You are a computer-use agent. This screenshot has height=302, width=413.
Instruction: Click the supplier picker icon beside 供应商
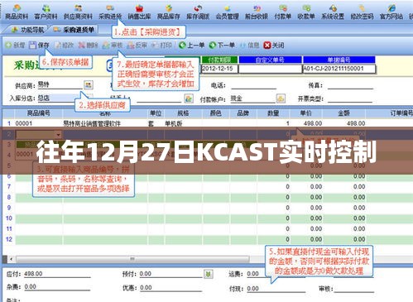[89, 84]
